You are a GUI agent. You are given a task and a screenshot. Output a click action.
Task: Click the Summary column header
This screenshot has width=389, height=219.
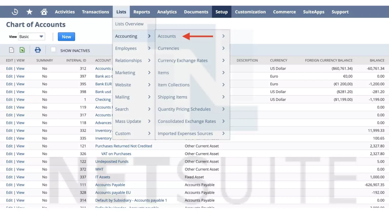click(45, 60)
